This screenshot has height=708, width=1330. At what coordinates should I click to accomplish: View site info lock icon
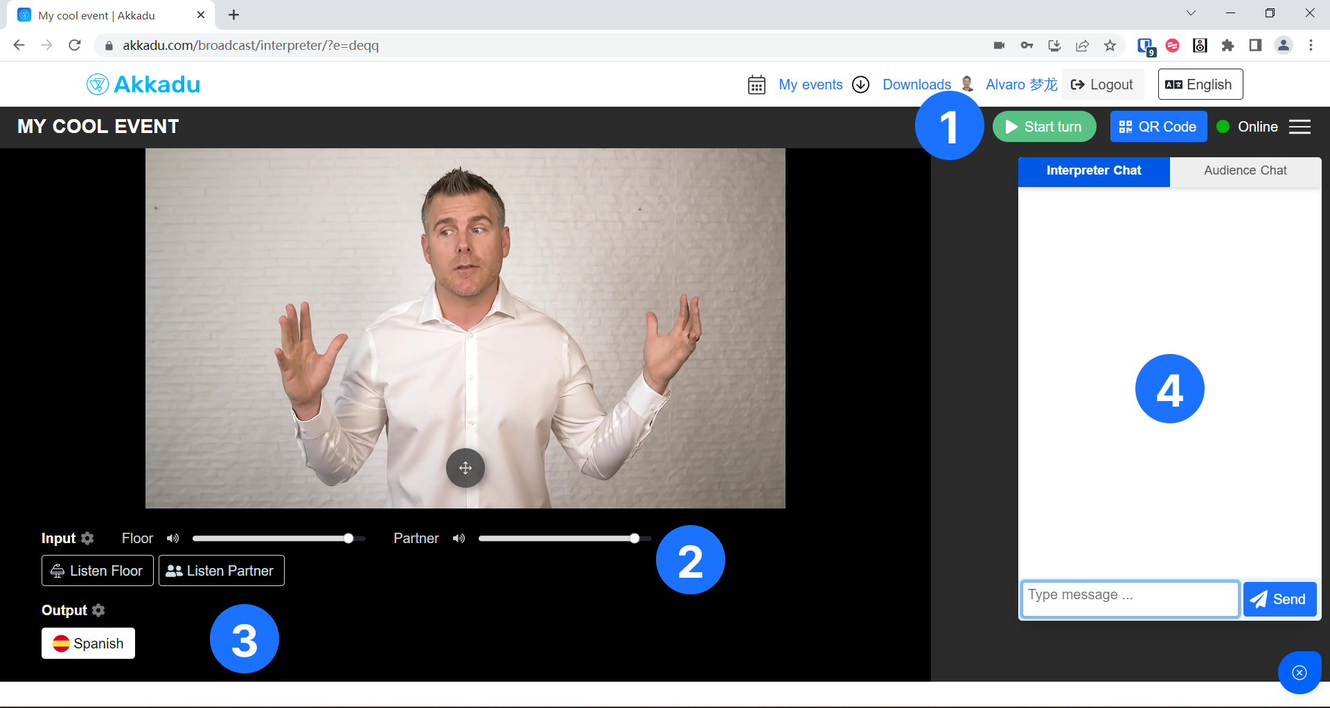click(108, 46)
